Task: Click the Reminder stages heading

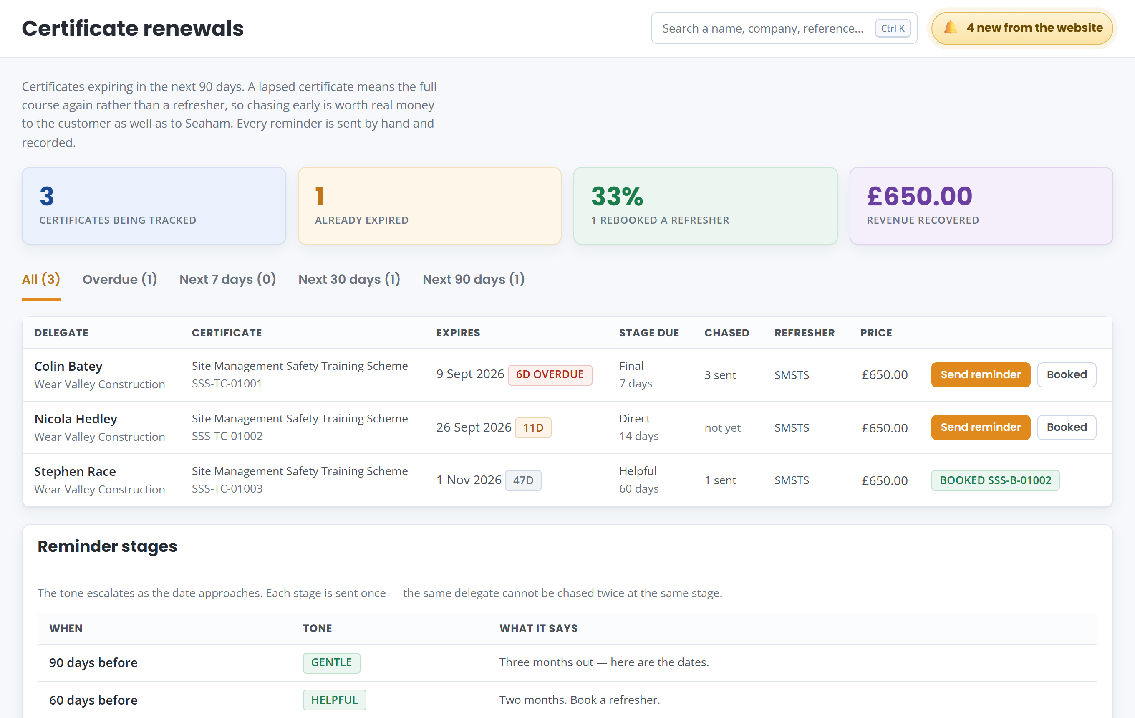Action: 108,546
